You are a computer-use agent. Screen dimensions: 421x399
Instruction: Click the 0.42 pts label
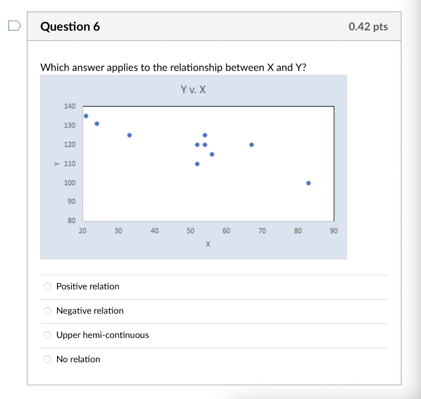(x=368, y=26)
